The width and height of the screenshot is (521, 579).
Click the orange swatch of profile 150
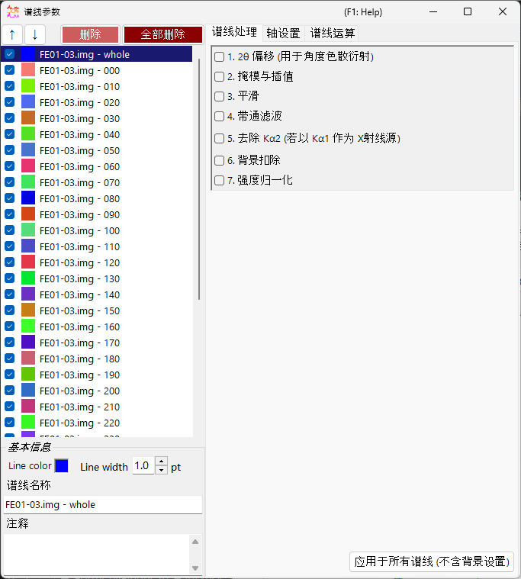click(x=28, y=310)
